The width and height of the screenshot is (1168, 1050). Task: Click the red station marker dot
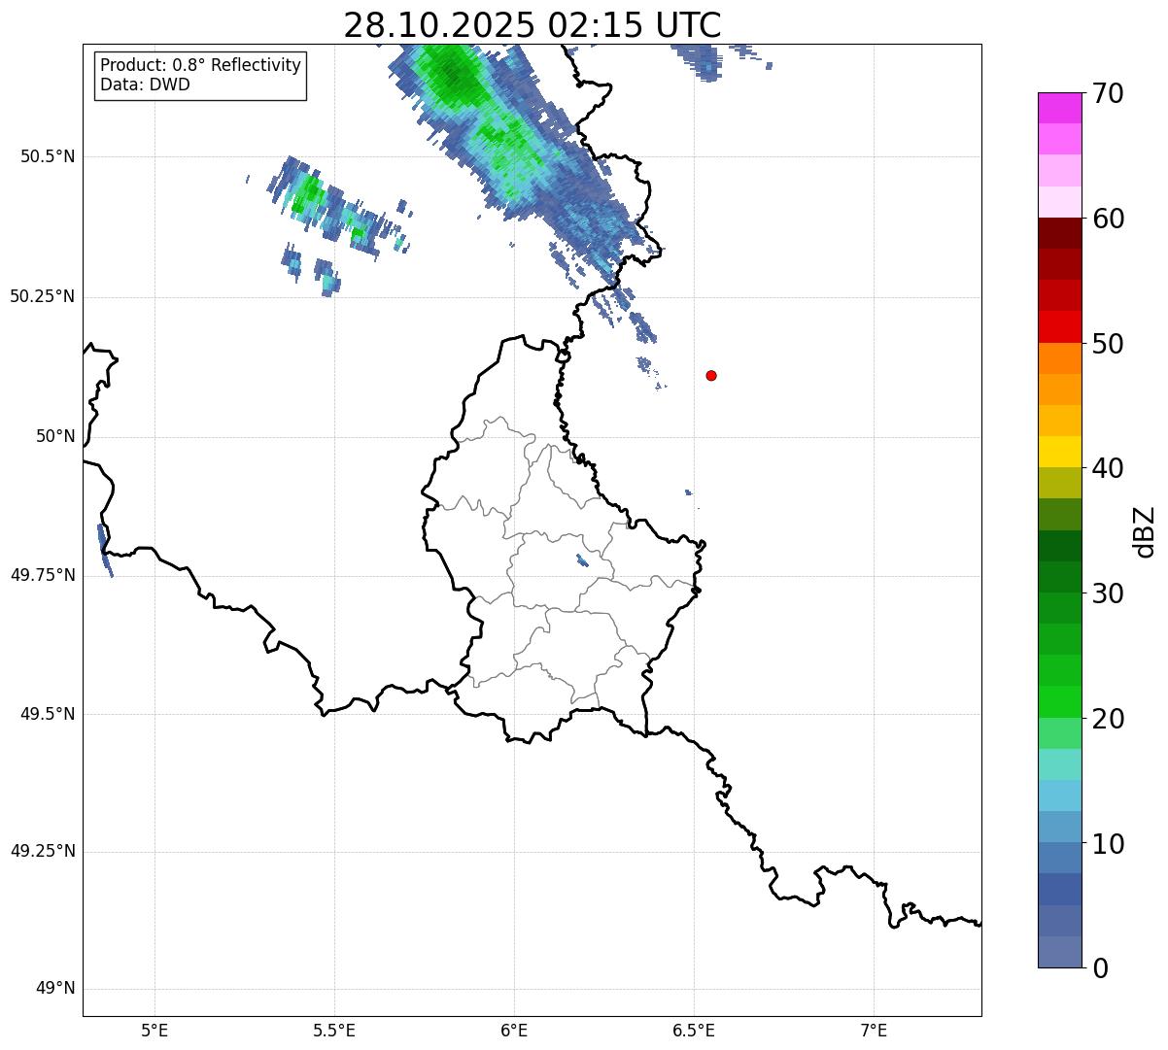(x=711, y=375)
